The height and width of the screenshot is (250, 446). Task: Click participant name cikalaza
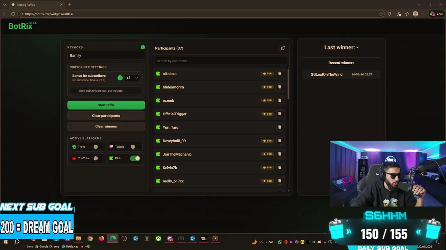170,74
